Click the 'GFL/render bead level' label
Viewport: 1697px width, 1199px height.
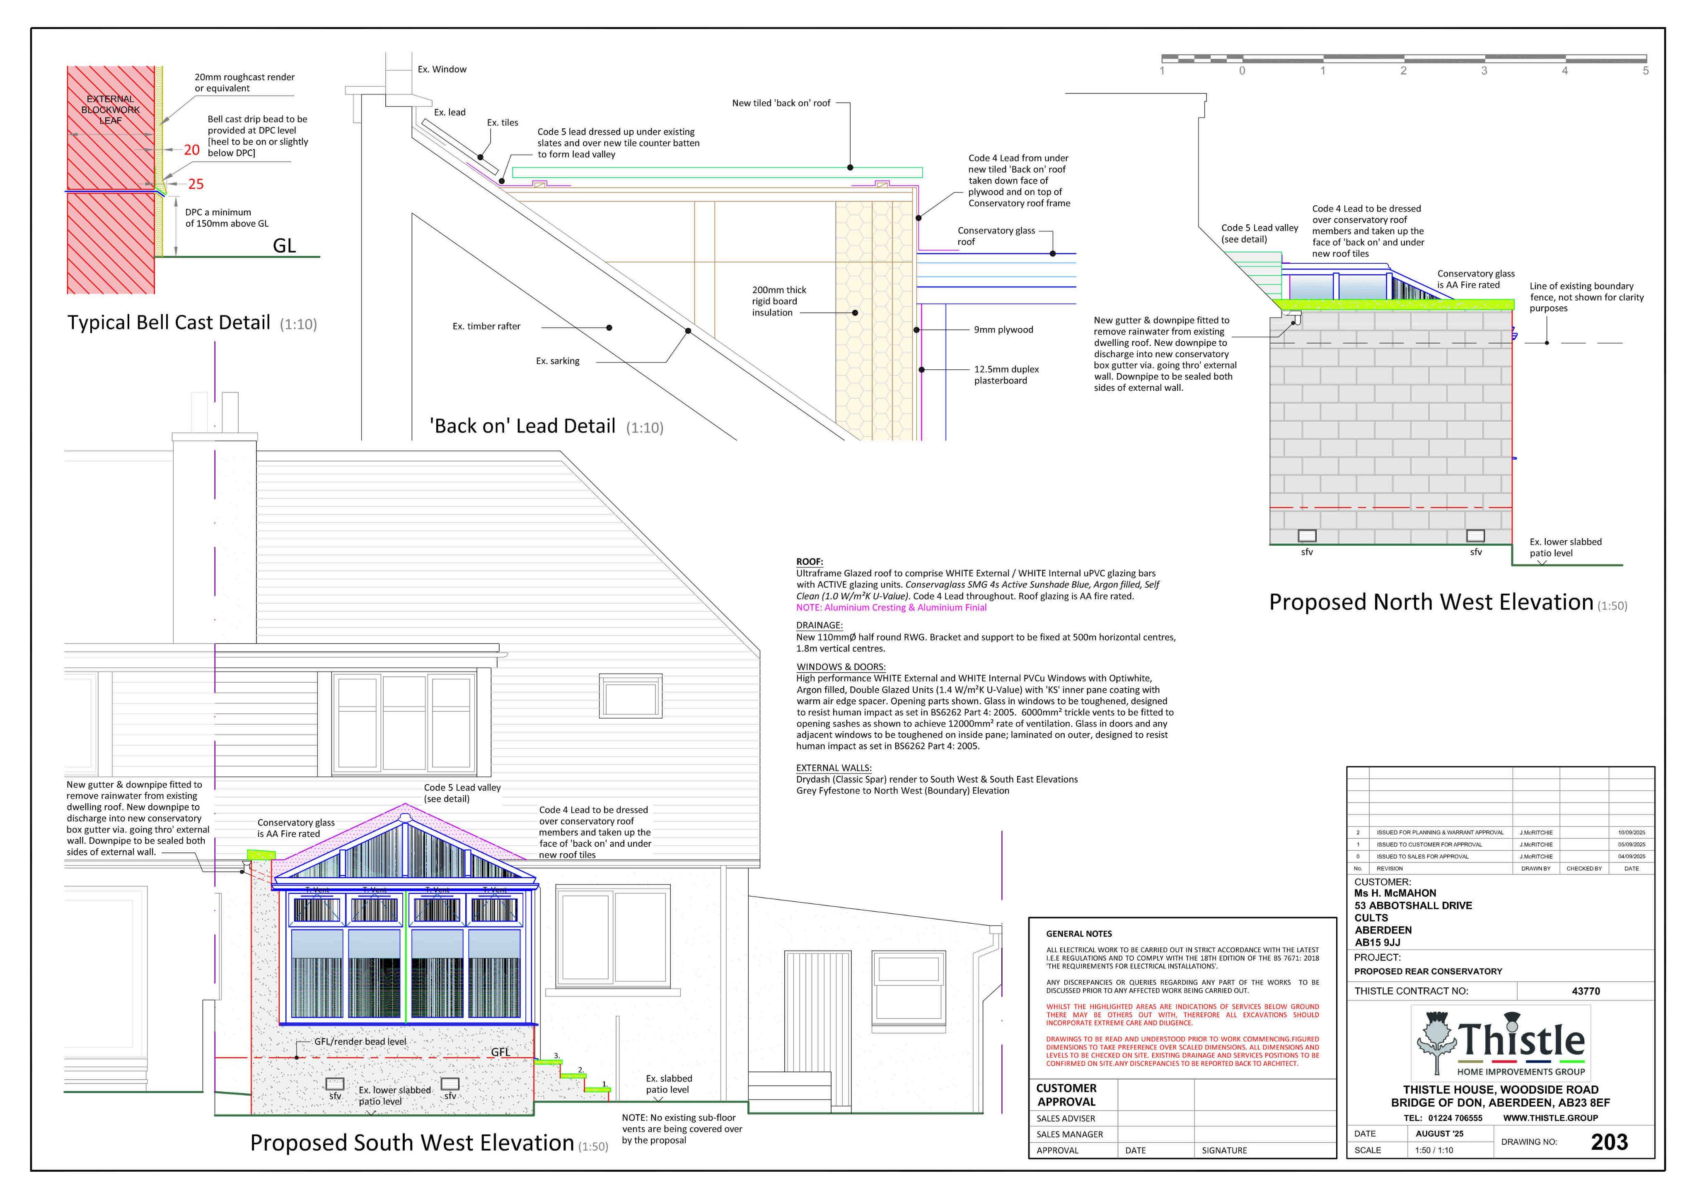coord(360,1042)
